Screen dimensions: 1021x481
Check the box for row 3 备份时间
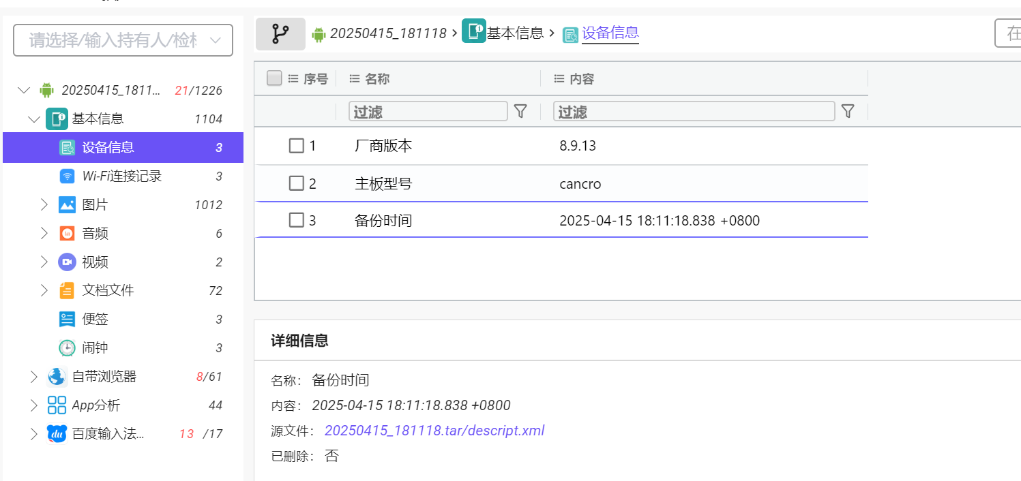(296, 220)
